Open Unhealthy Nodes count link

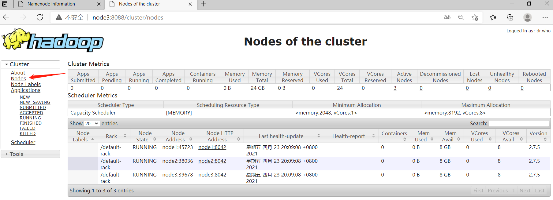[x=490, y=88]
